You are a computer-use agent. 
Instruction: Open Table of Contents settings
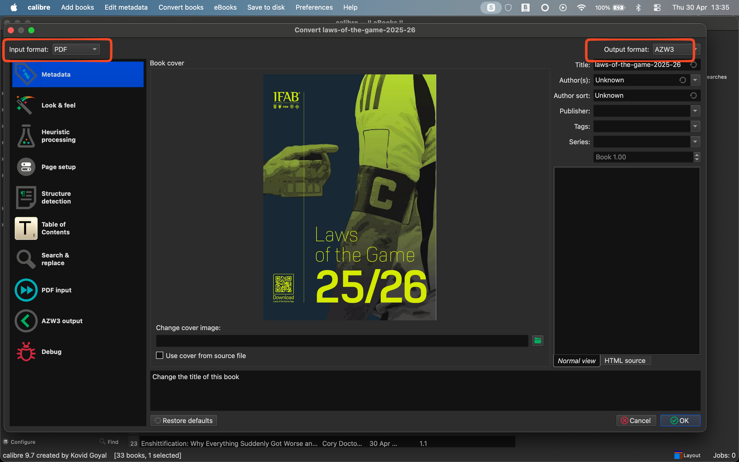point(78,229)
